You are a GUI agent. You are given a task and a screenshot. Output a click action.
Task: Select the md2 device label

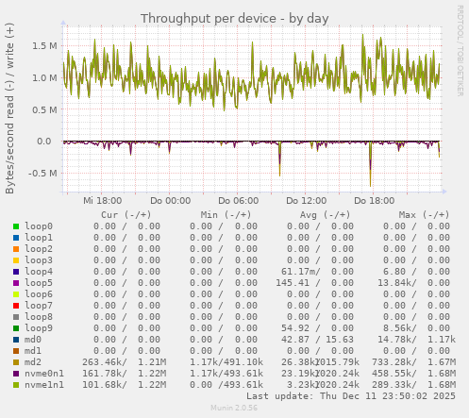click(x=33, y=362)
